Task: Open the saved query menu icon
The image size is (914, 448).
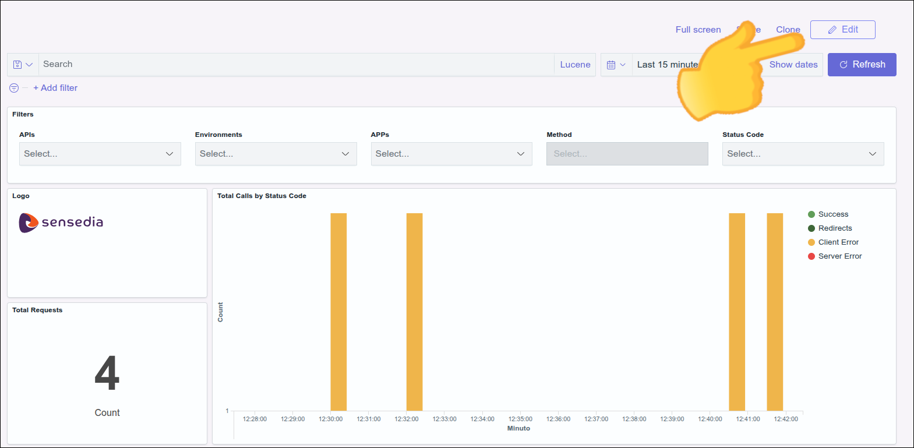Action: pos(23,65)
